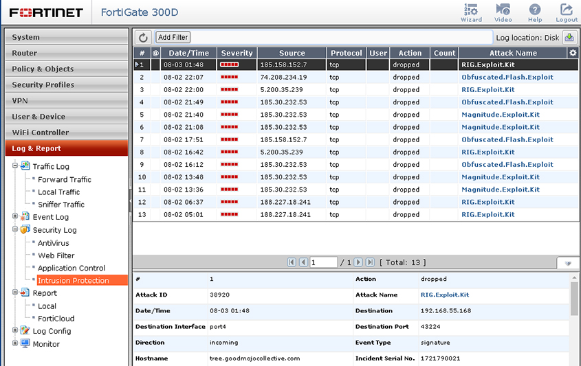Open RIG.Exploit.Kit link in row 13
The width and height of the screenshot is (581, 366).
[x=488, y=214]
